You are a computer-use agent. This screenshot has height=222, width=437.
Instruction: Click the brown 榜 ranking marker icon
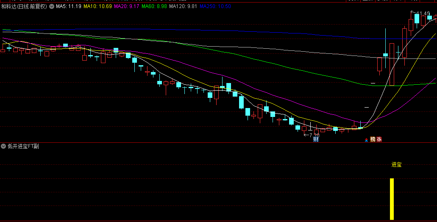(x=373, y=139)
